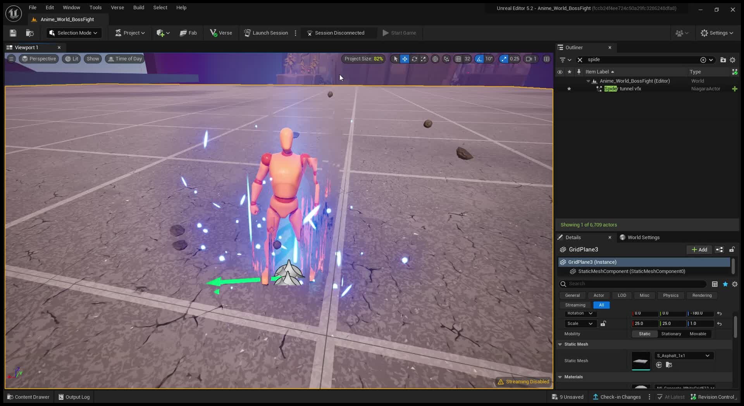
Task: Open the Perspective view dropdown
Action: (39, 59)
